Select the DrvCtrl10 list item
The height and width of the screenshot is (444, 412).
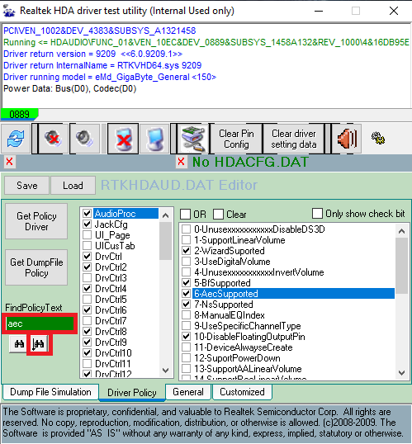pos(113,353)
